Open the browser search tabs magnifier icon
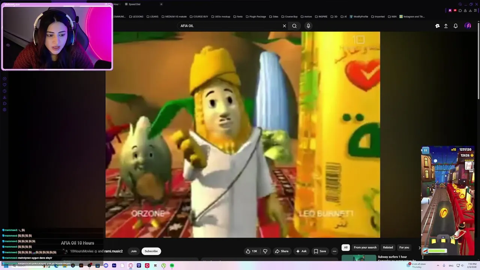Screen dimensions: 480x270 (x=460, y=4)
